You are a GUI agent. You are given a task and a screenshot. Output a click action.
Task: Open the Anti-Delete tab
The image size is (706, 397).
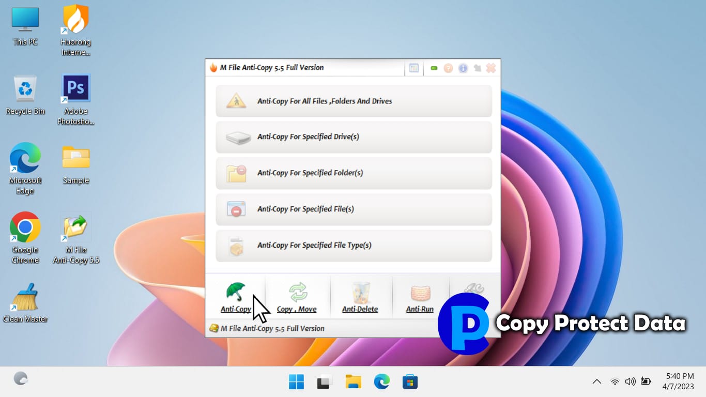(360, 297)
